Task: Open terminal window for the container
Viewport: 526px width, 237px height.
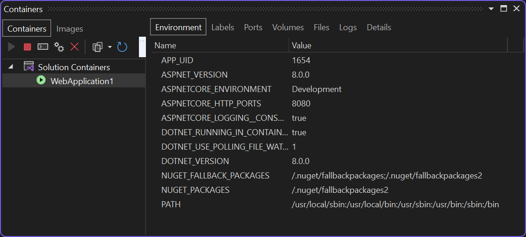Action: coord(43,47)
